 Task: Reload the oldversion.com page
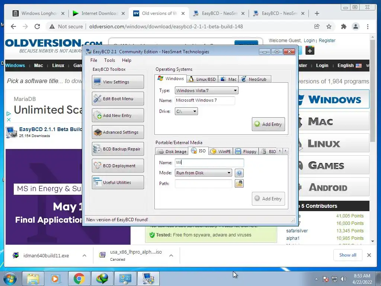point(37,26)
